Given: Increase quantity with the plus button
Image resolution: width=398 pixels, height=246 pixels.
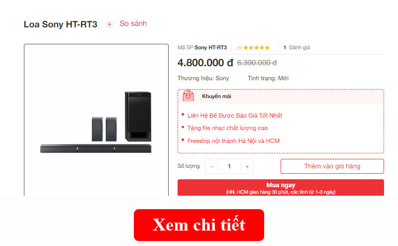Looking at the screenshot, I should coord(247,166).
